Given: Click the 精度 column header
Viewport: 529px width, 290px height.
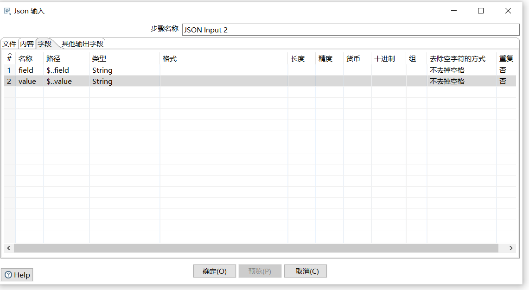Looking at the screenshot, I should pyautogui.click(x=330, y=59).
